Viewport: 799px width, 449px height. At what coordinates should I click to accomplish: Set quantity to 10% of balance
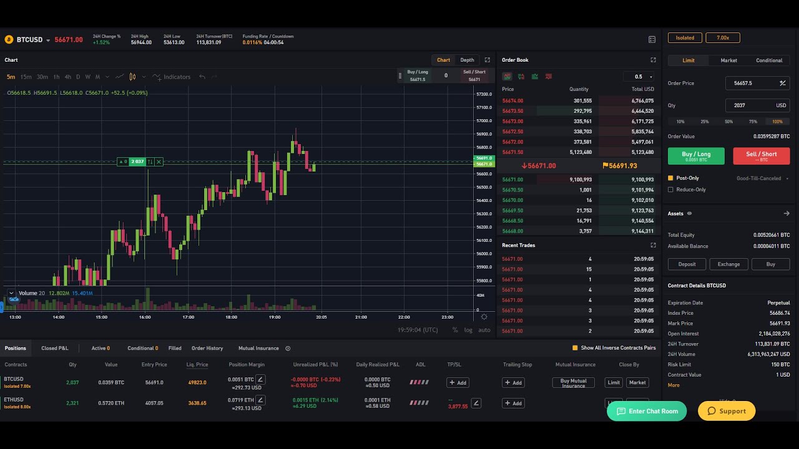pyautogui.click(x=680, y=122)
